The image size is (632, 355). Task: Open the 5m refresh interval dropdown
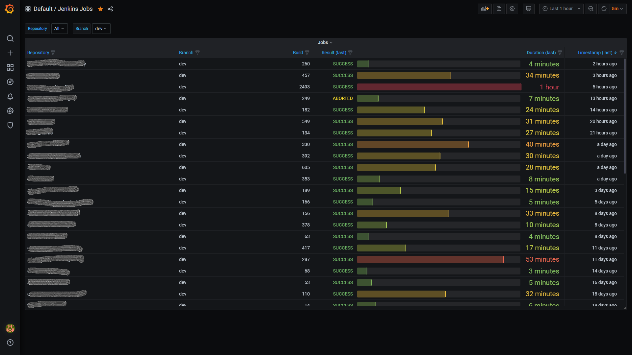click(618, 9)
